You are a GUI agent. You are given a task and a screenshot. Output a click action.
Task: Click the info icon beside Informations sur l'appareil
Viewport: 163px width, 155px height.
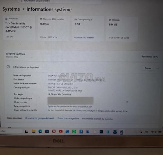(x=8, y=67)
